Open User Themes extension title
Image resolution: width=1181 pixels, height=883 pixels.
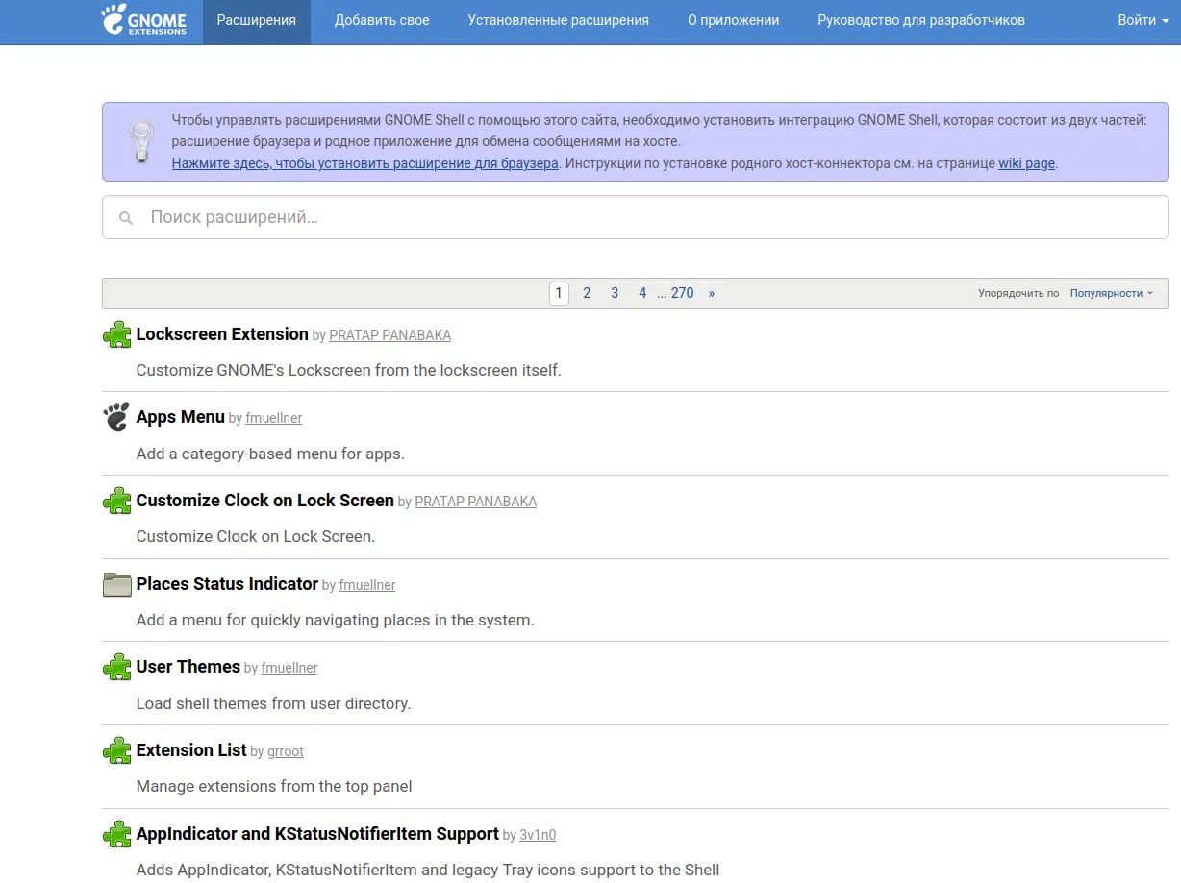pyautogui.click(x=188, y=667)
